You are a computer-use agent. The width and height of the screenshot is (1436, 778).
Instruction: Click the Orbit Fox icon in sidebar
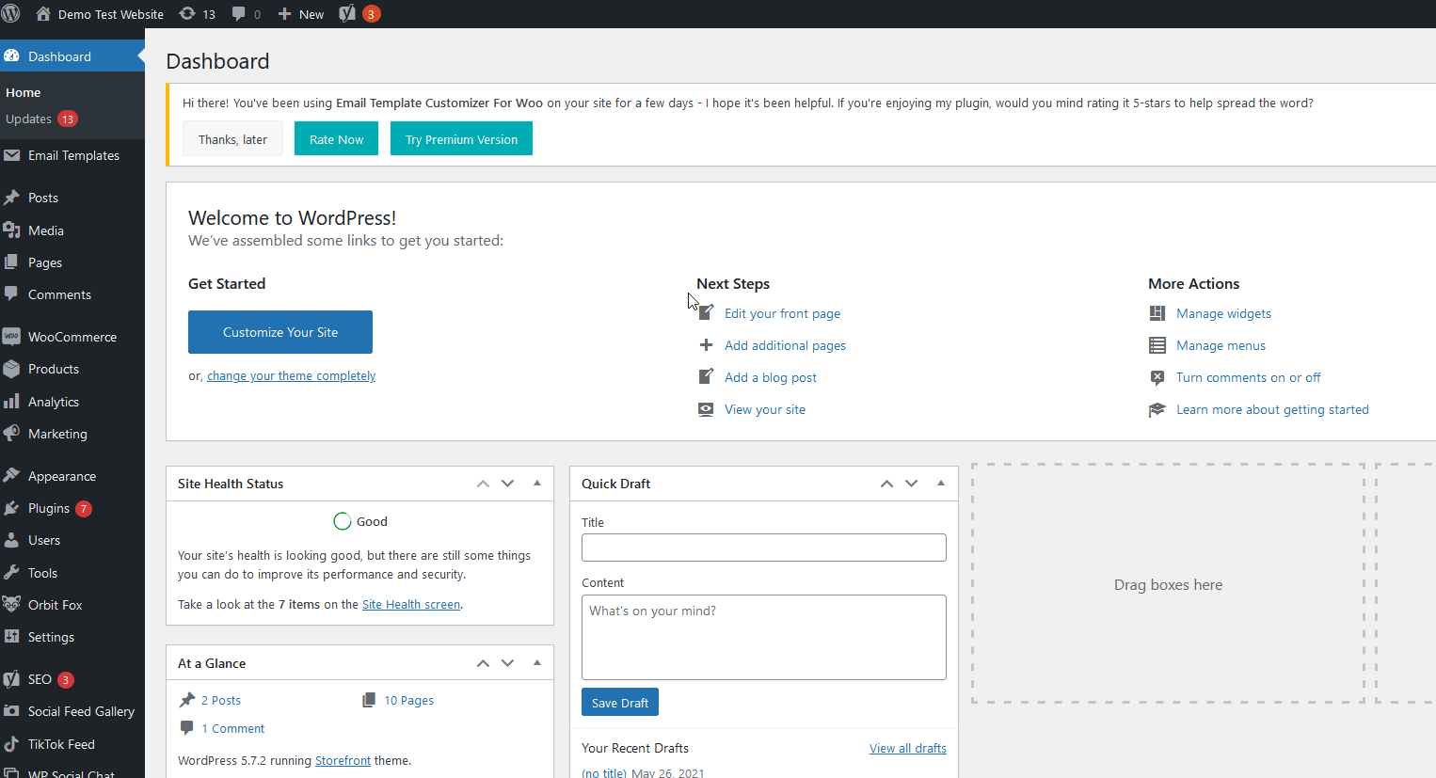(x=11, y=605)
